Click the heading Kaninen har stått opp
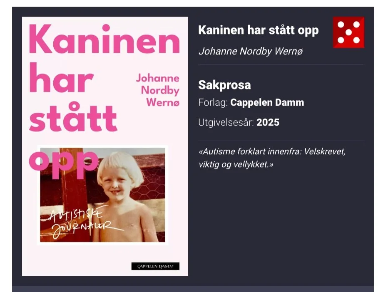 pyautogui.click(x=258, y=30)
